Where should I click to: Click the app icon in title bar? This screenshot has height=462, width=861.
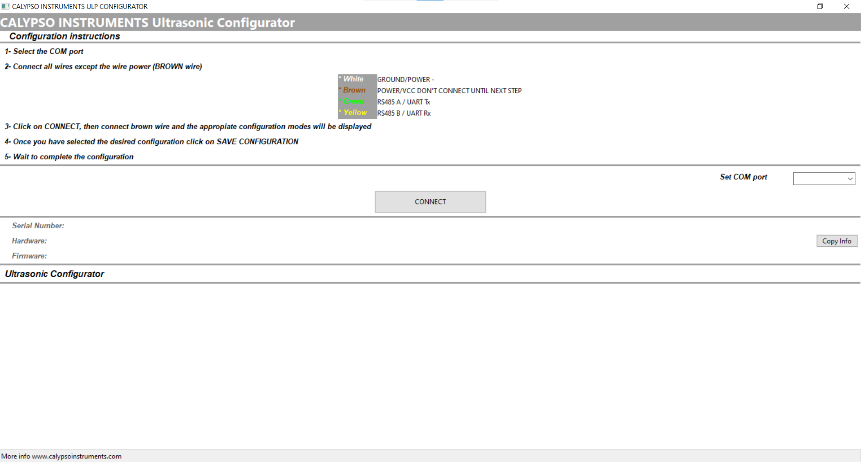[x=5, y=6]
